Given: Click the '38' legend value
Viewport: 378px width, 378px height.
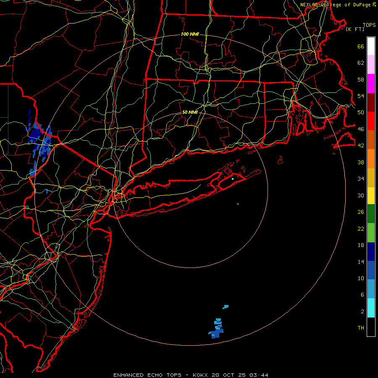Looking at the screenshot, I should [361, 162].
